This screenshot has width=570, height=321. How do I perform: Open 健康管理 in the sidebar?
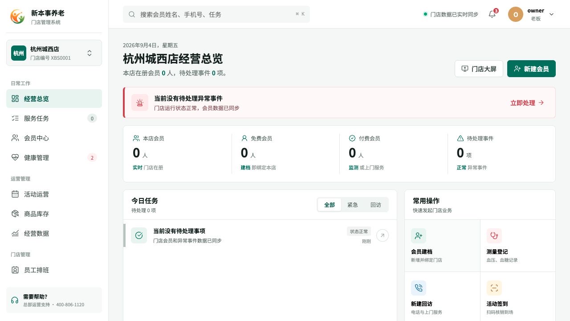(54, 157)
